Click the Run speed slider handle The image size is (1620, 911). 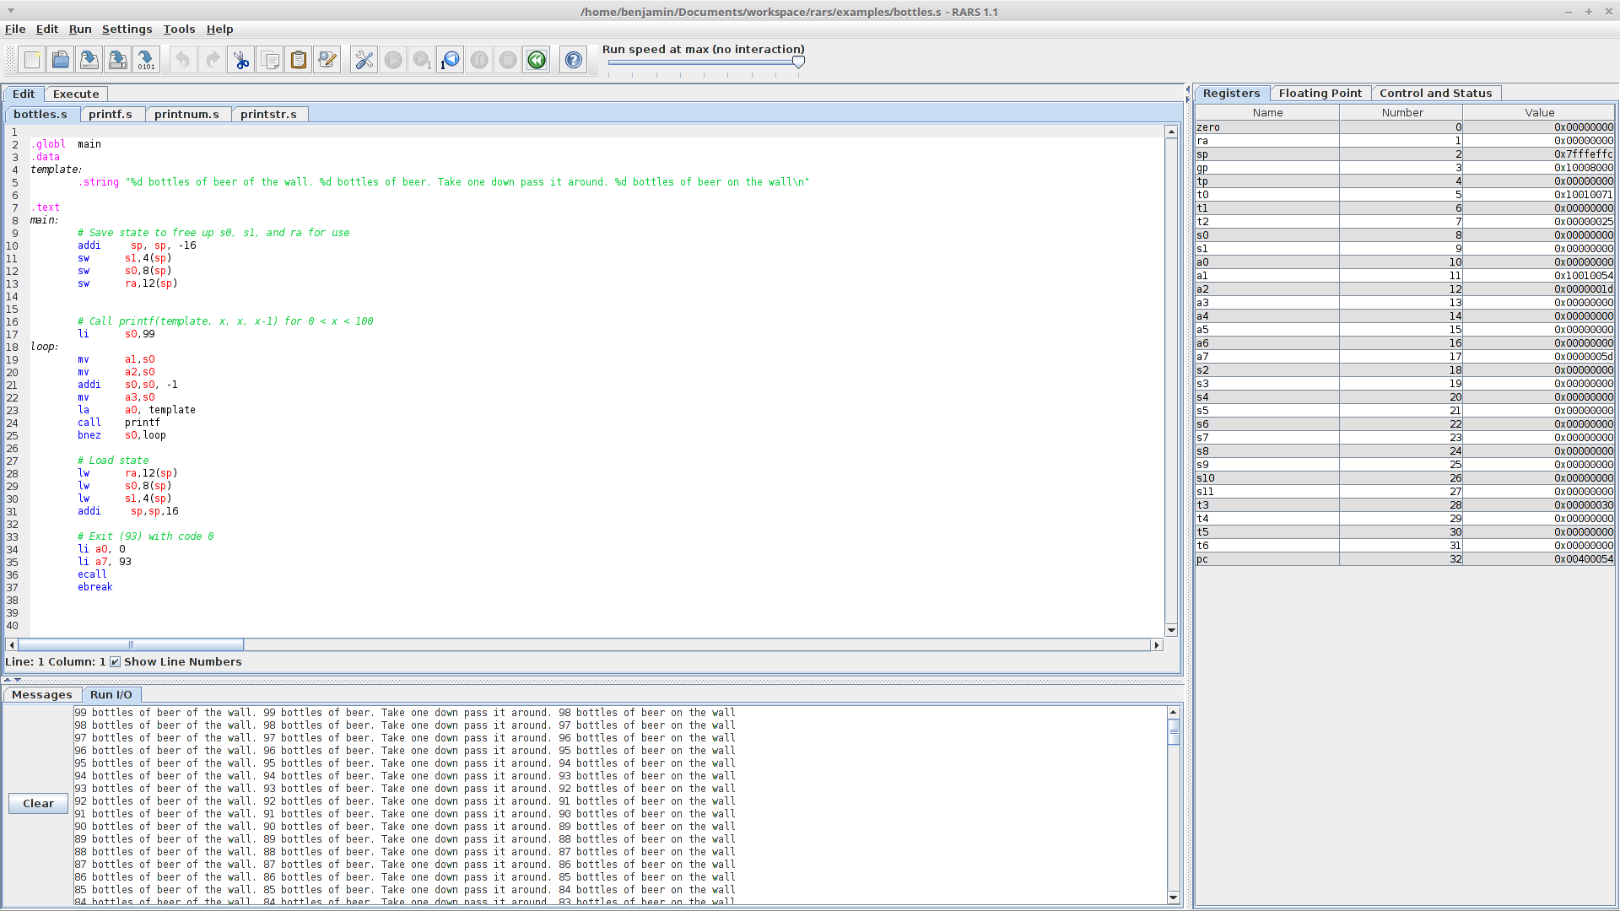[x=798, y=62]
